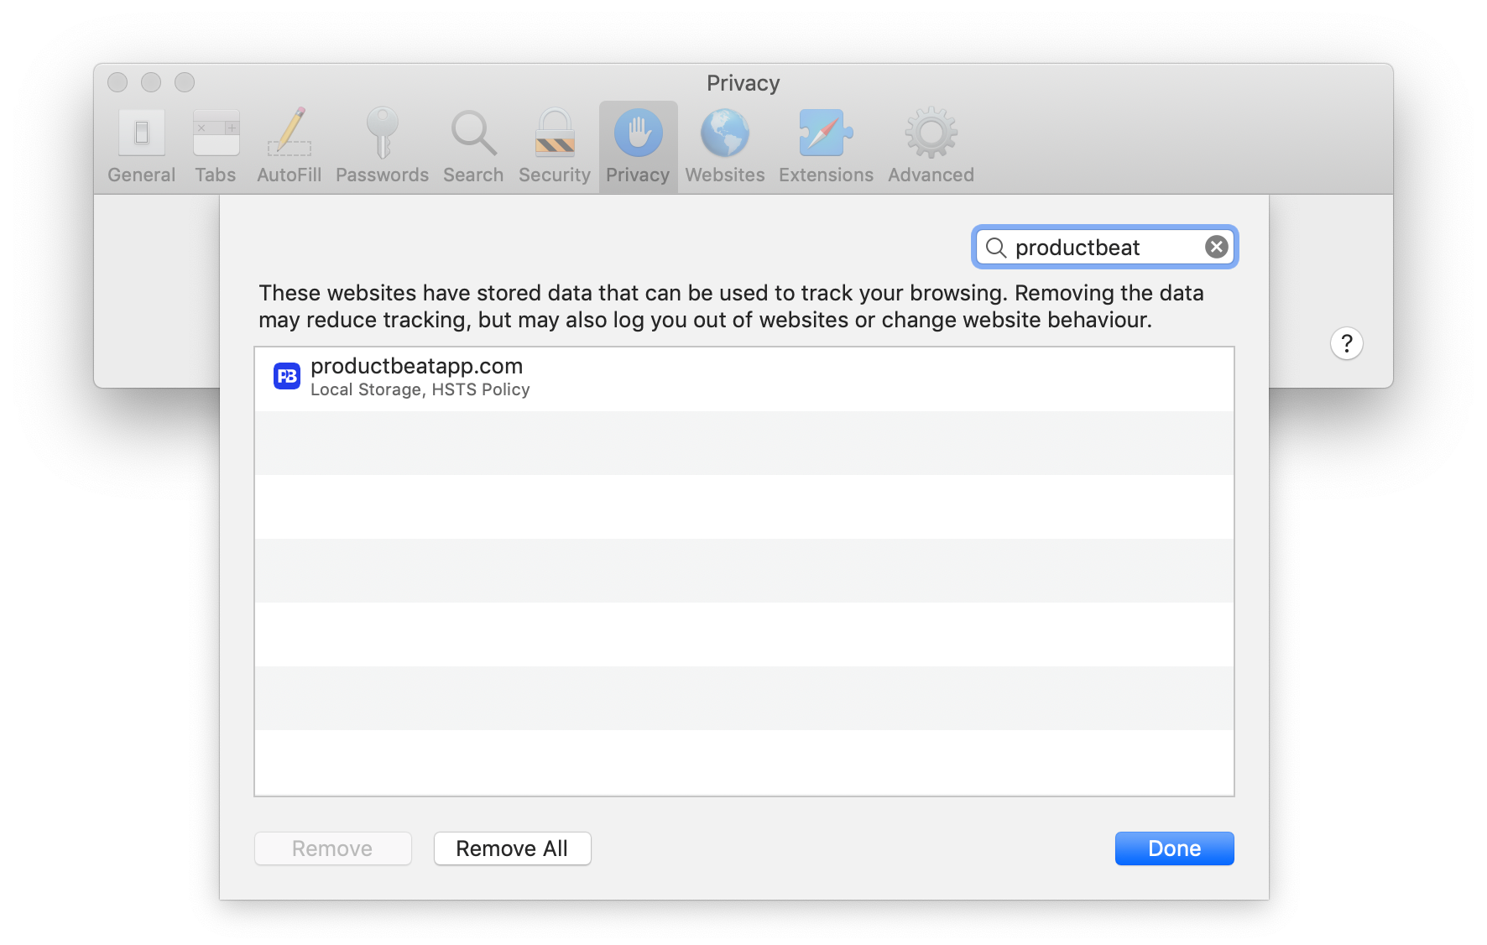This screenshot has height=945, width=1487.
Task: Switch to the Passwords tab label
Action: tap(383, 175)
